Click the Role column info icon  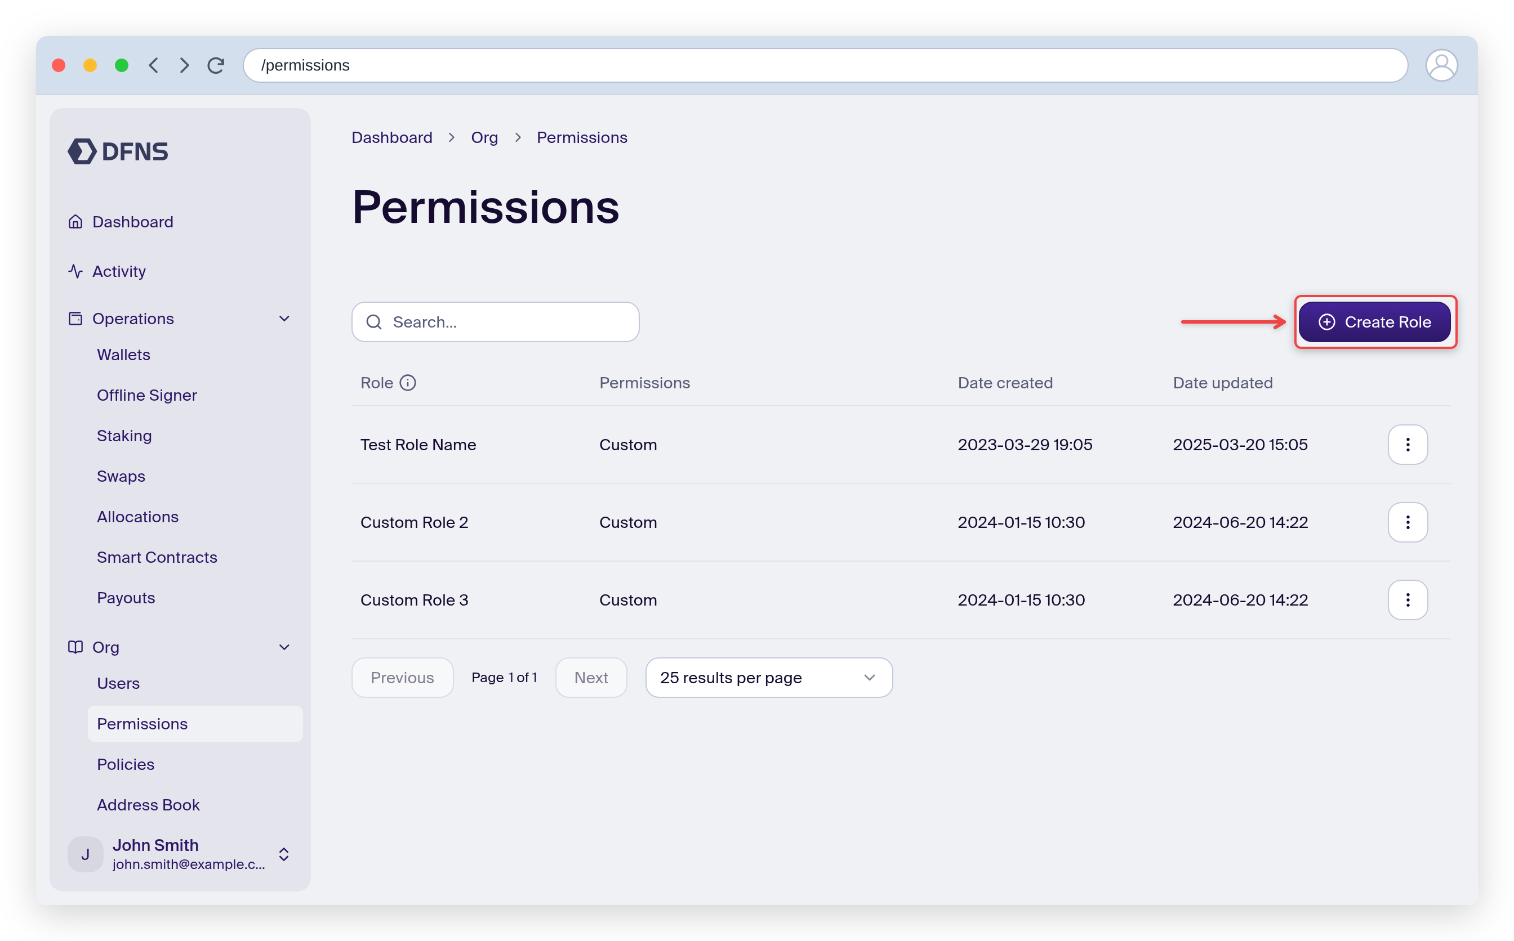click(x=408, y=383)
